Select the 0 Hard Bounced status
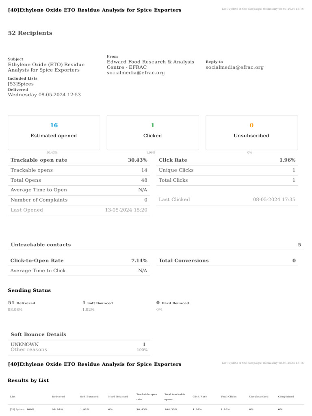Screen dimensions: 312x416 coord(172,303)
